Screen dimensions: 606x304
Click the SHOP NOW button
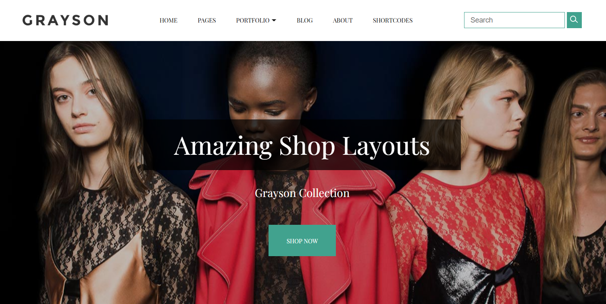point(302,240)
